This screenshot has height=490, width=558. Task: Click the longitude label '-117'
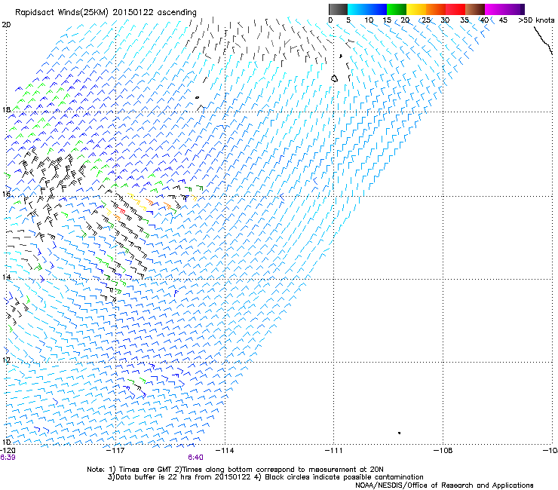point(115,451)
